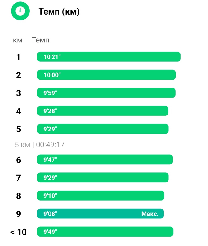This screenshot has height=246, width=208.
Task: Select kilometer number 1 row label
Action: pos(18,57)
